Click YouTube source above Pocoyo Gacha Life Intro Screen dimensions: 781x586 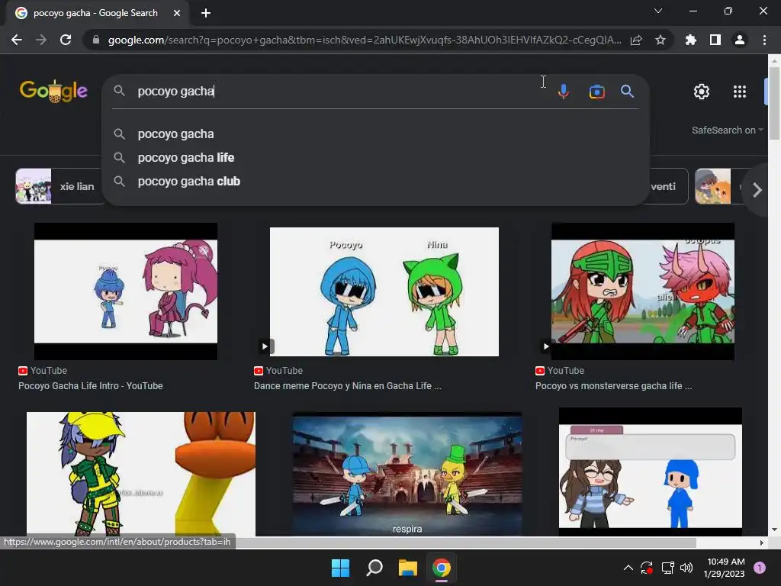click(43, 371)
